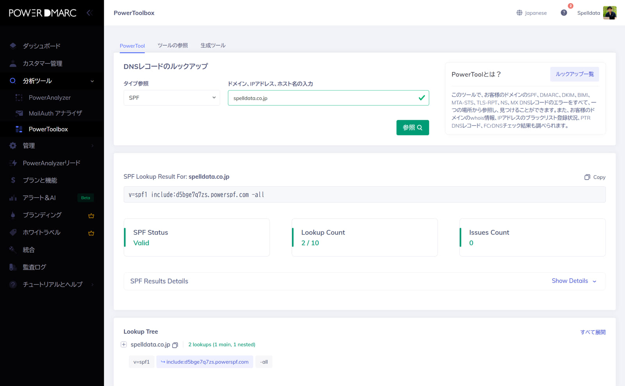Click PowerToolbox page header title
The width and height of the screenshot is (625, 386).
pyautogui.click(x=134, y=13)
